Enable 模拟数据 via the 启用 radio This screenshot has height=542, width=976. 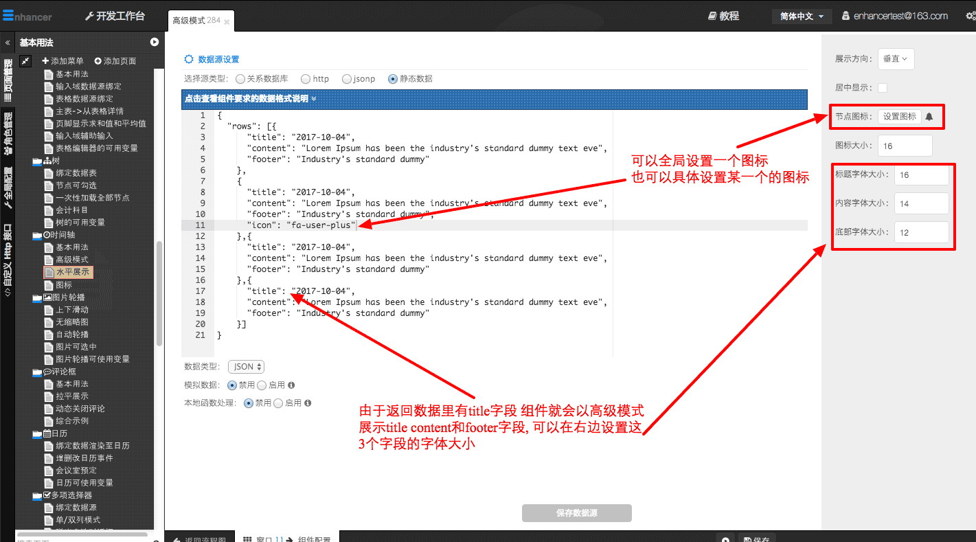point(262,385)
